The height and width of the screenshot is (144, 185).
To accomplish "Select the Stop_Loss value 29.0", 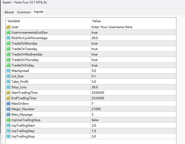I will coord(95,87).
